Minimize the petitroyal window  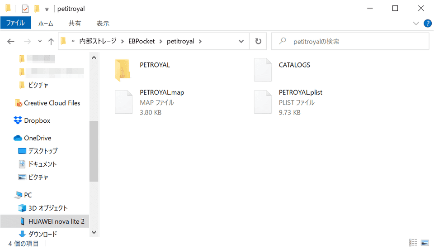tap(370, 8)
